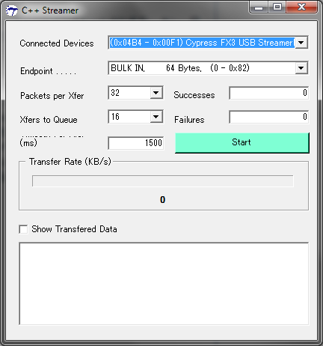The image size is (323, 346).
Task: Click the Failures counter field
Action: (268, 117)
